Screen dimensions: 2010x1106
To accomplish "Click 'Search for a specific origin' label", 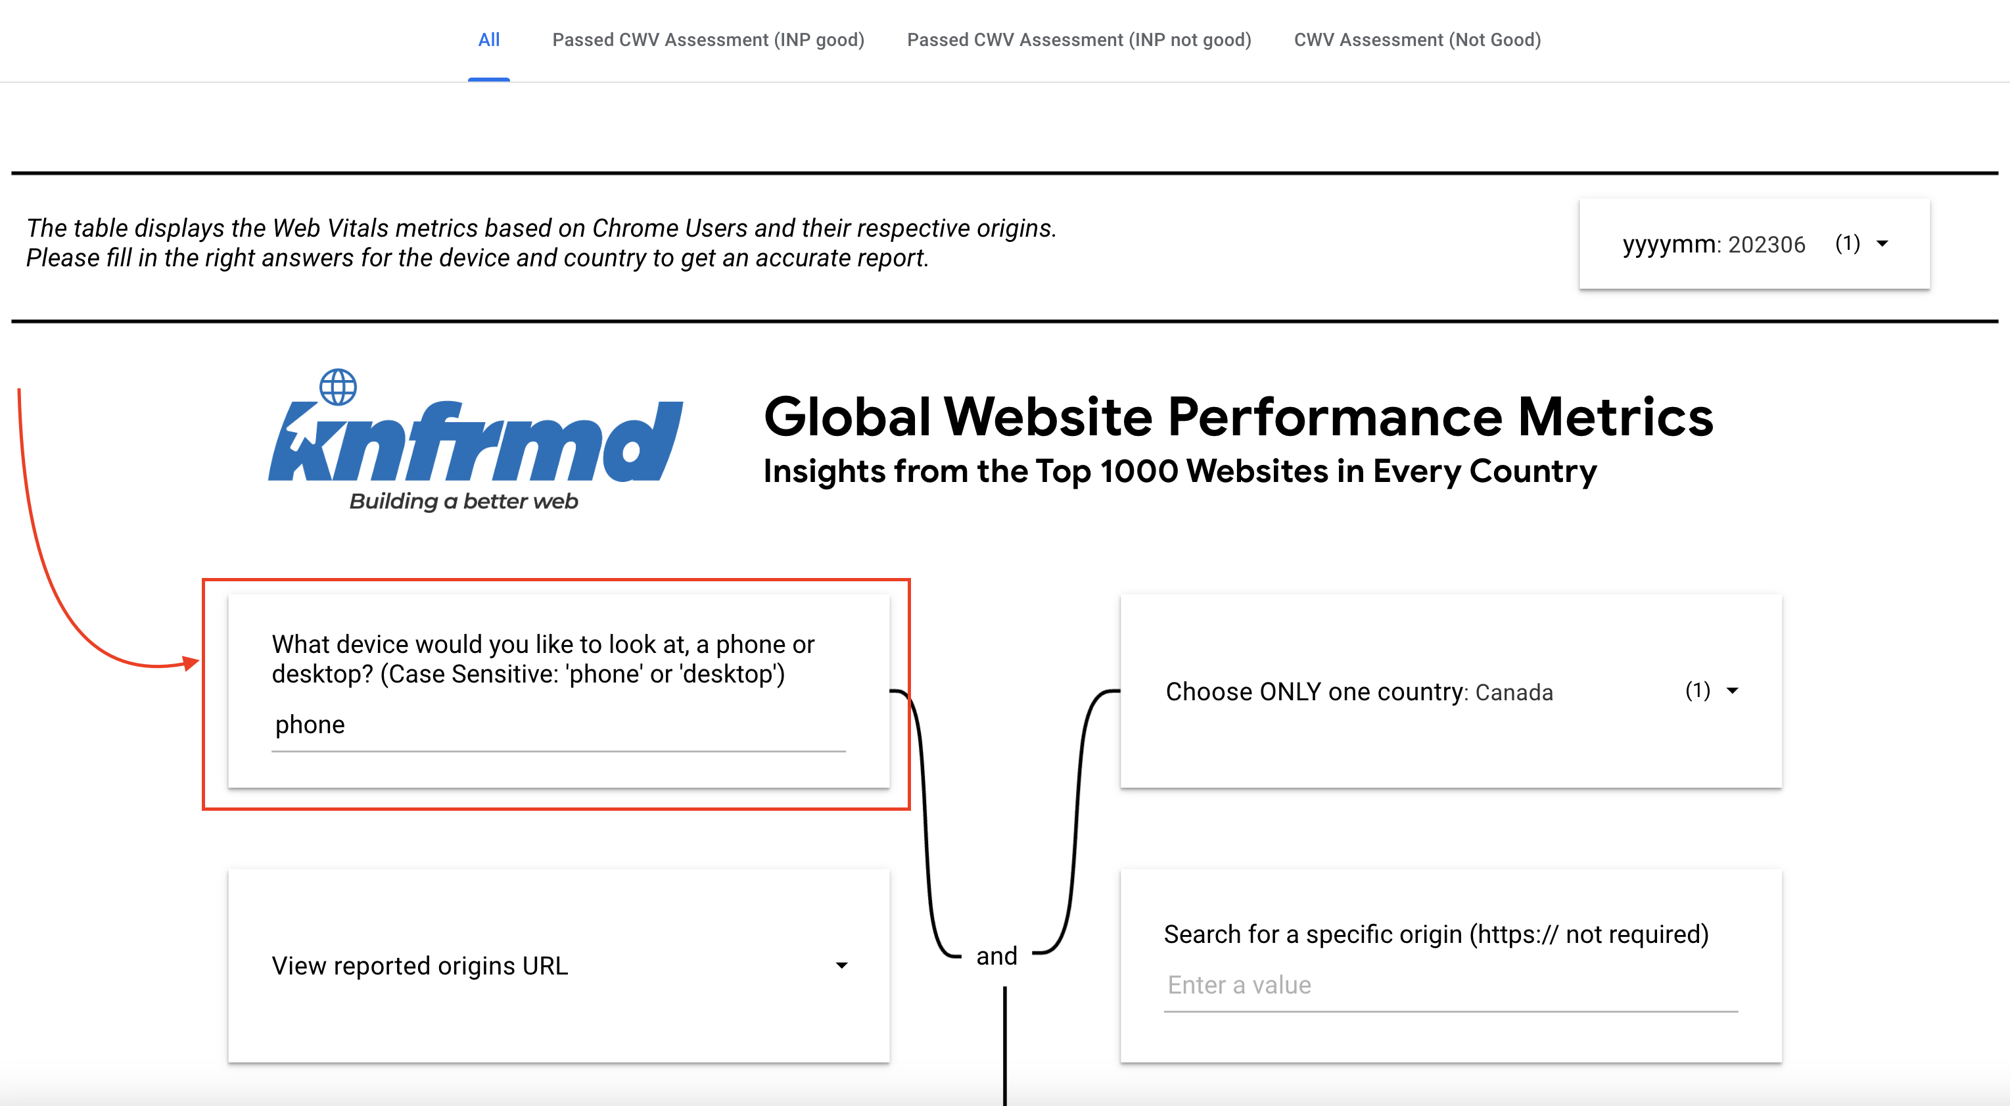I will 1436,934.
